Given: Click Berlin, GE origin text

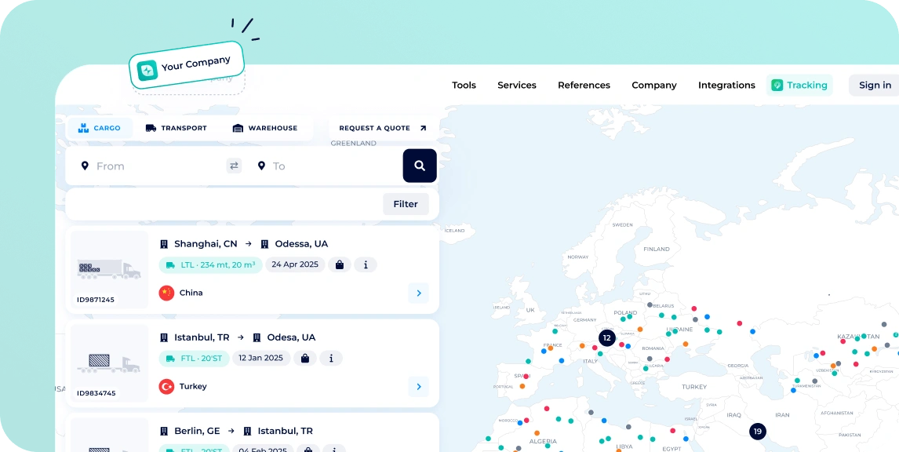Looking at the screenshot, I should click(197, 431).
